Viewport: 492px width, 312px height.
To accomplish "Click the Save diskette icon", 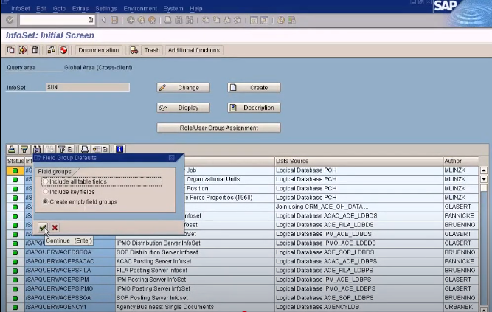I will coord(114,21).
